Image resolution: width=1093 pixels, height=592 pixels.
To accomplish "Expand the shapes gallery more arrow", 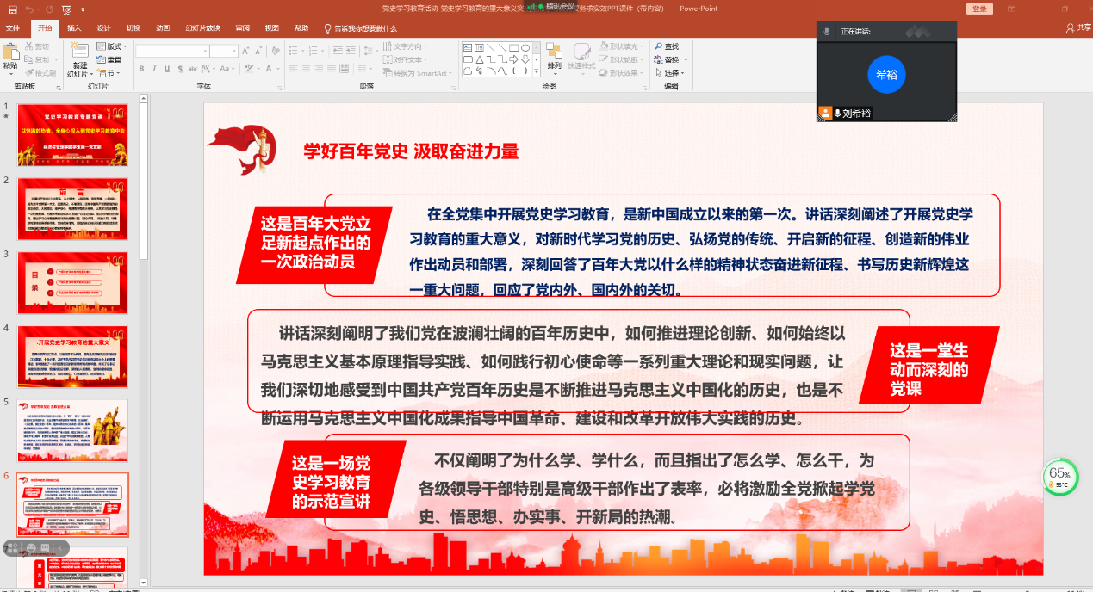I will point(537,71).
